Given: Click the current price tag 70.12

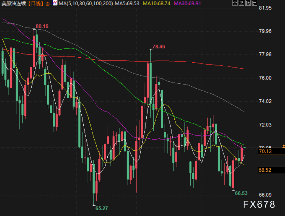Looking at the screenshot, I should click(x=265, y=151).
